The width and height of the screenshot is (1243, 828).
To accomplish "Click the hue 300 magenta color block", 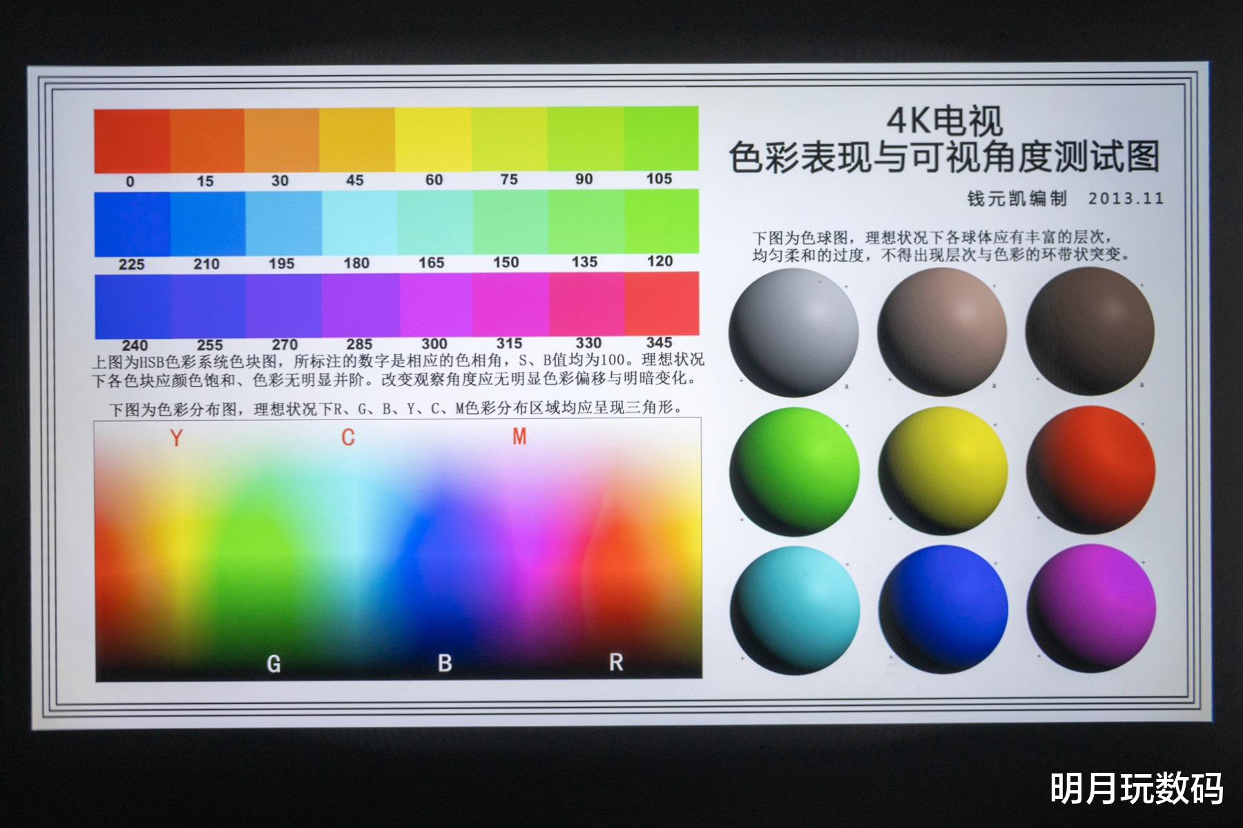I will pyautogui.click(x=435, y=307).
